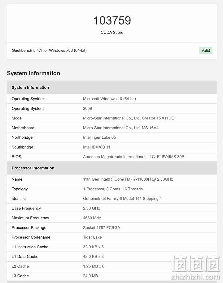Click the Valid badge
This screenshot has width=223, height=283.
[x=206, y=51]
